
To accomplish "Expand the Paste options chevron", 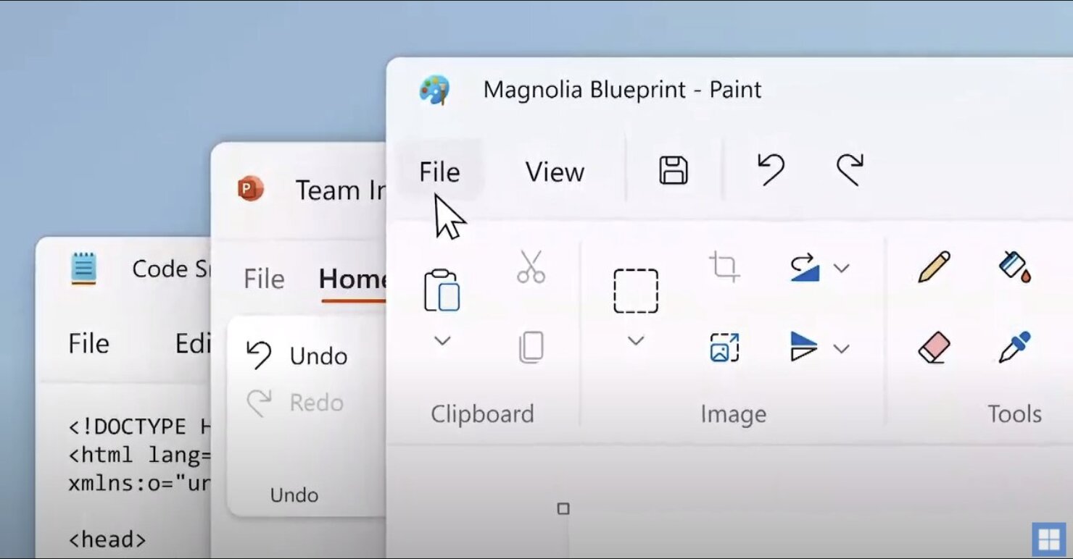I will pos(442,340).
